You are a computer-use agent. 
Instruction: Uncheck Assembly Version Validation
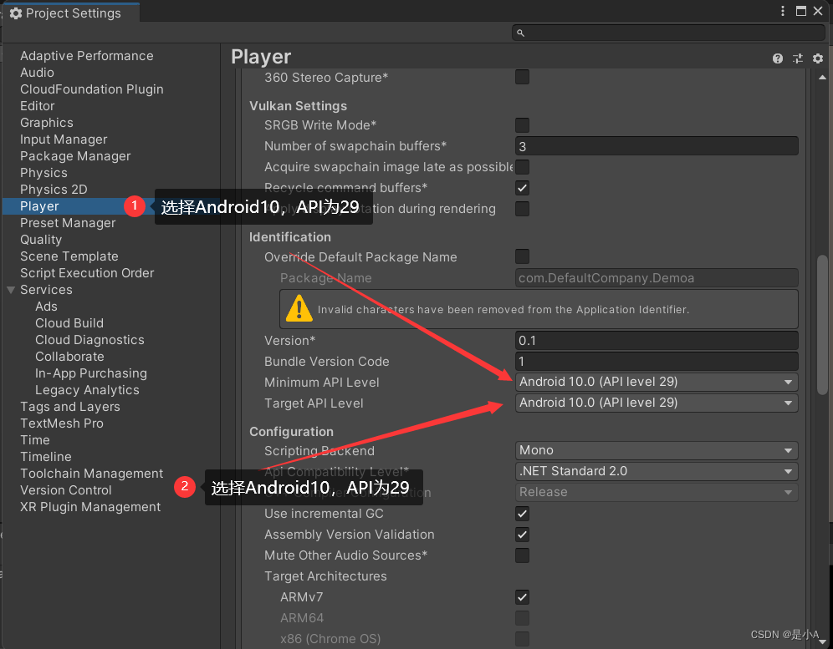(522, 535)
